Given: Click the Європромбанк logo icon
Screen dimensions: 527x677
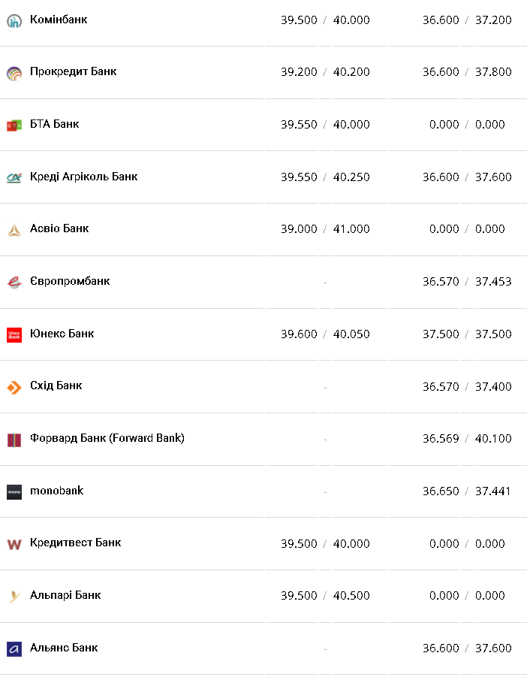Looking at the screenshot, I should pyautogui.click(x=14, y=283).
